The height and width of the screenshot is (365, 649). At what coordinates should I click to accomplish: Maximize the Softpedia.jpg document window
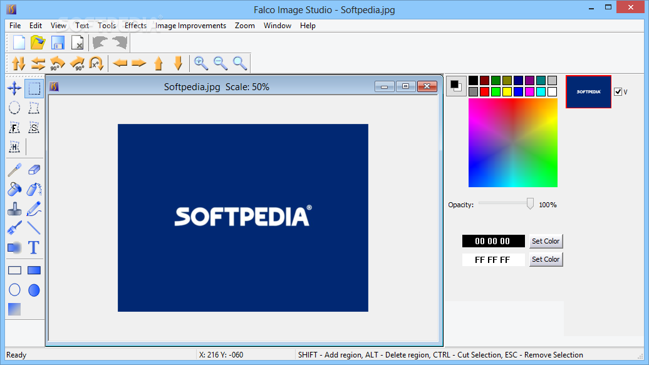[x=406, y=86]
